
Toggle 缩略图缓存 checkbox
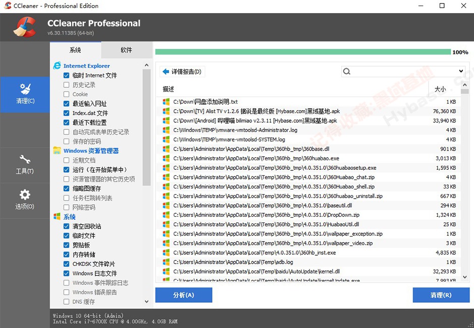(67, 189)
